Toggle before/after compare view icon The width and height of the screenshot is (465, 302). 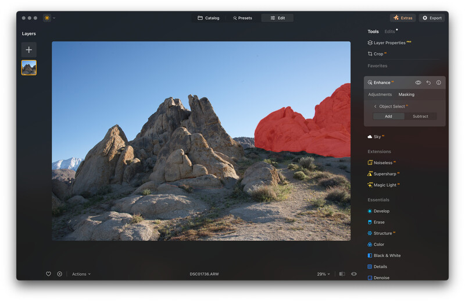[342, 274]
